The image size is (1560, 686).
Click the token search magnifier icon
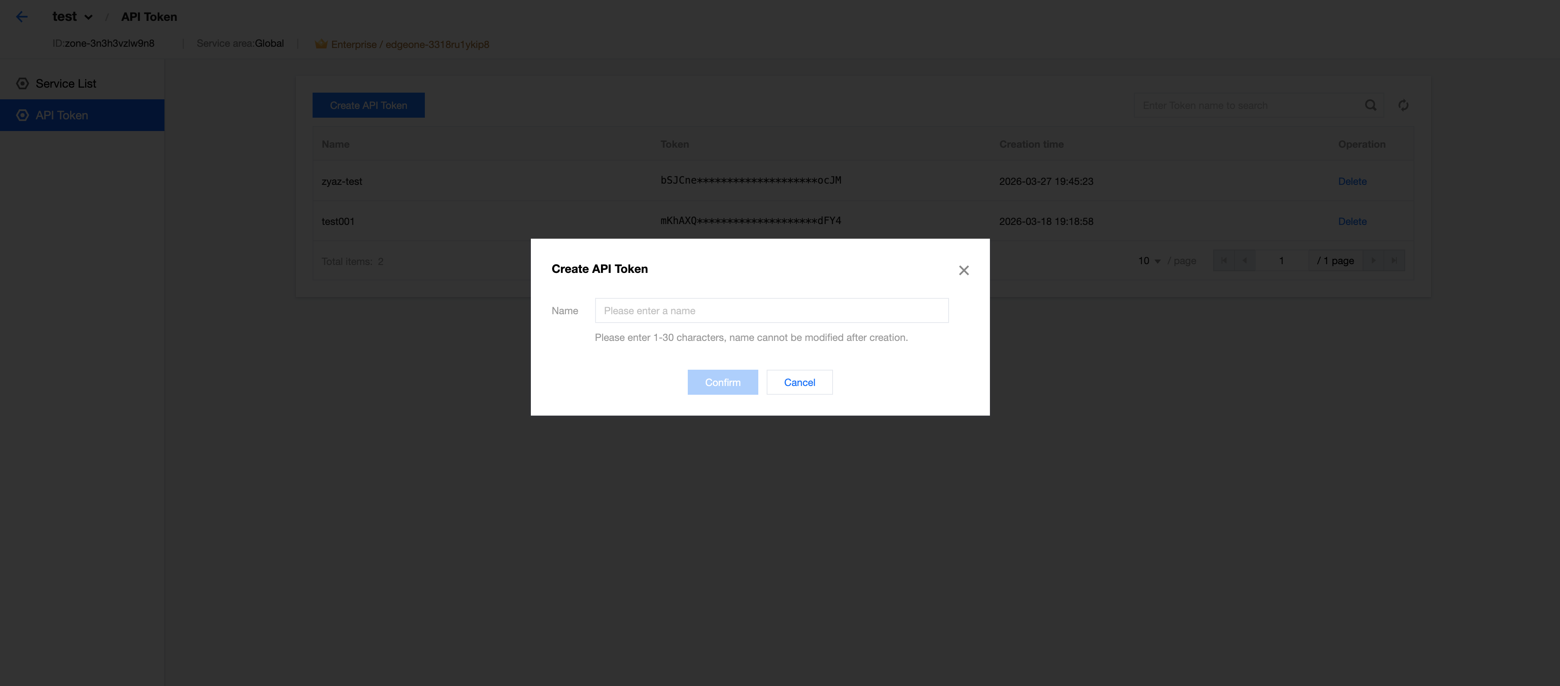coord(1371,105)
